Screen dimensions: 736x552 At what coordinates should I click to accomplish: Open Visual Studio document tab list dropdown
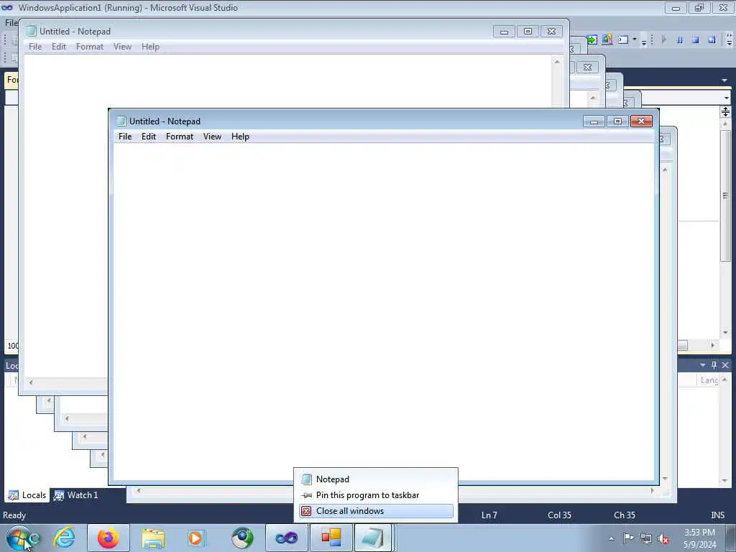coord(724,80)
